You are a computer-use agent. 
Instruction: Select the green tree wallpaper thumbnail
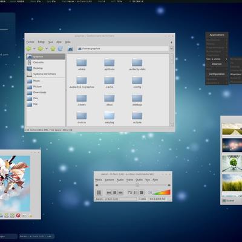[x=232, y=164]
